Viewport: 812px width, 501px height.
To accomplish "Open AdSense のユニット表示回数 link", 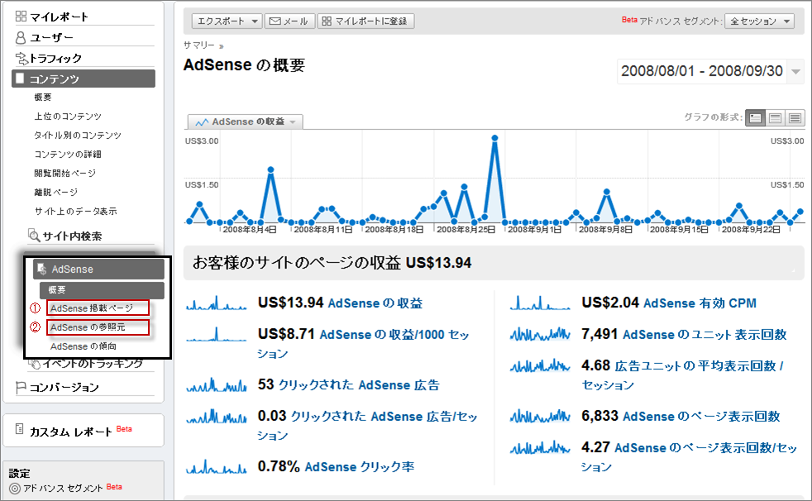I will (x=705, y=334).
